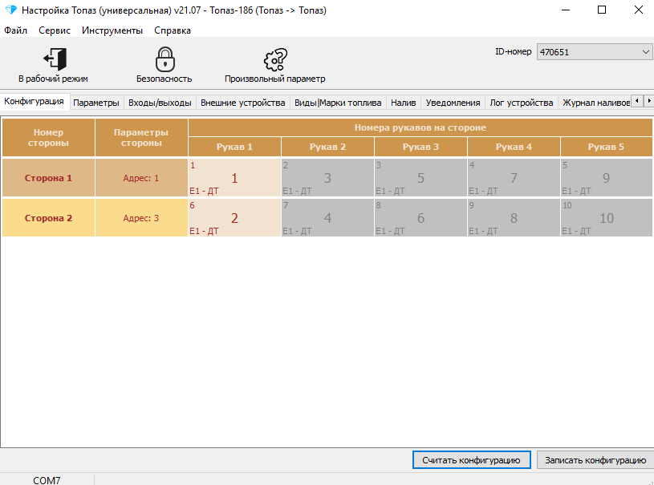Select the Журнал наливов tab
Screen dimensions: 654x485
coord(595,103)
